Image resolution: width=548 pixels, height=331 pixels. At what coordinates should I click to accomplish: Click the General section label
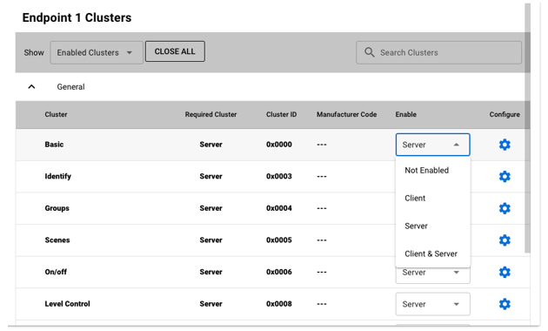click(x=70, y=87)
